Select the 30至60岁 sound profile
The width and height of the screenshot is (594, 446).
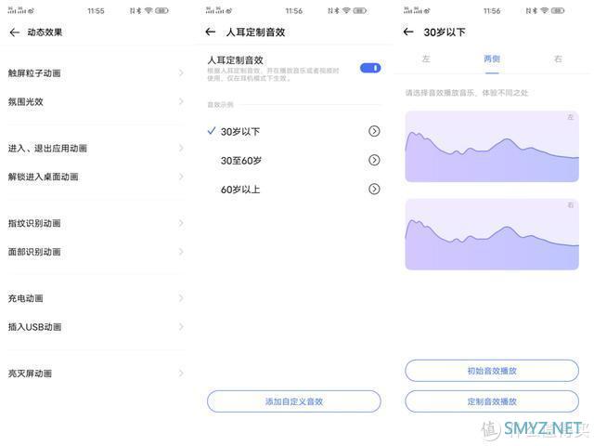(x=241, y=161)
